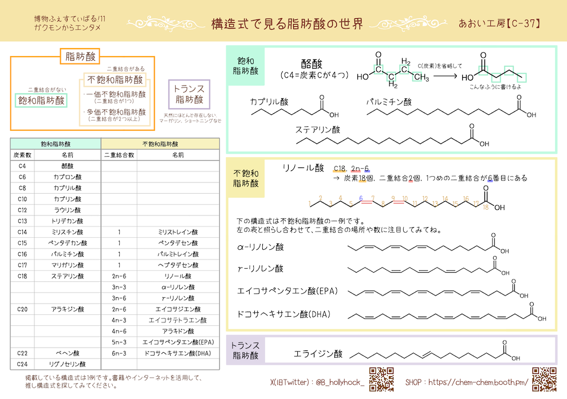Open the X(旧Twitter) @B_hollyhock_ handle
This screenshot has width=567, height=399.
tap(317, 382)
